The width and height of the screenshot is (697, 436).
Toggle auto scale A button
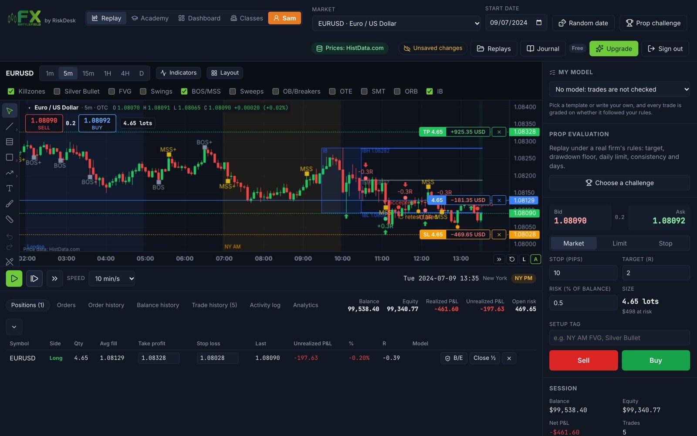click(536, 259)
